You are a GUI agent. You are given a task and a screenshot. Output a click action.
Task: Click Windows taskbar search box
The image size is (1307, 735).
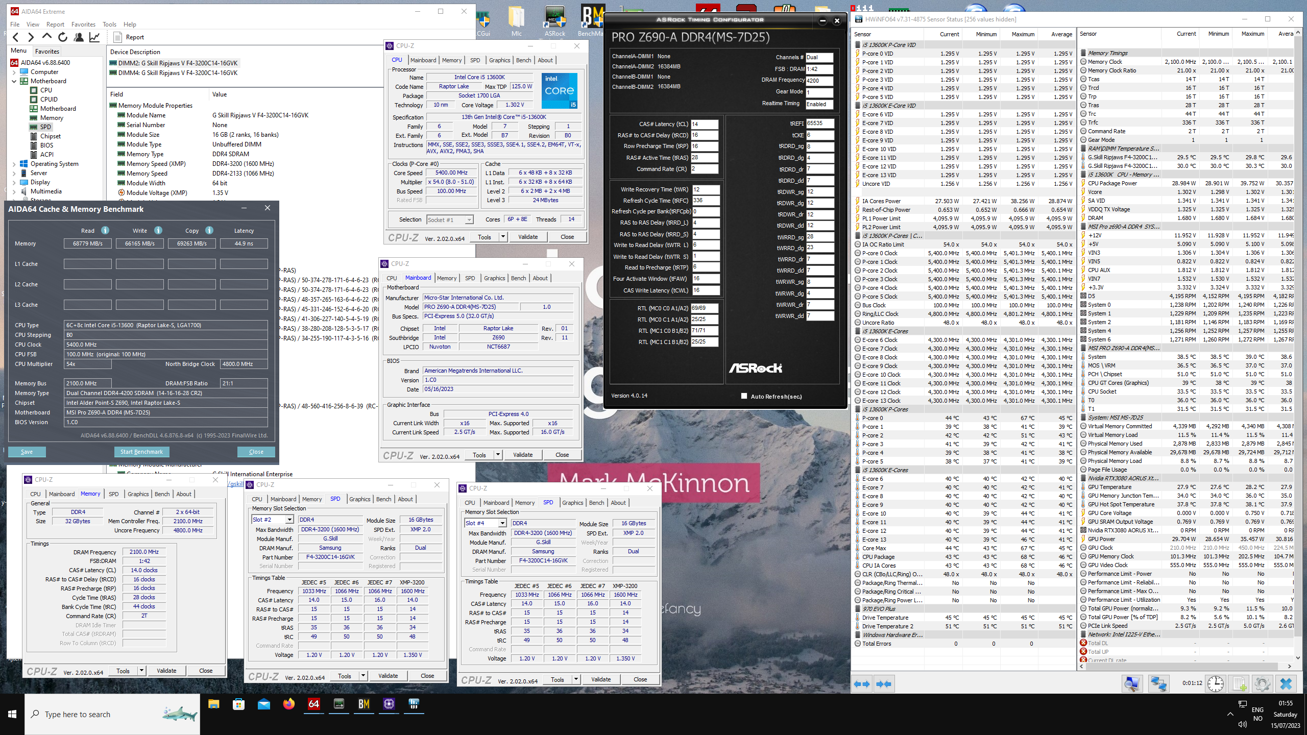click(112, 714)
